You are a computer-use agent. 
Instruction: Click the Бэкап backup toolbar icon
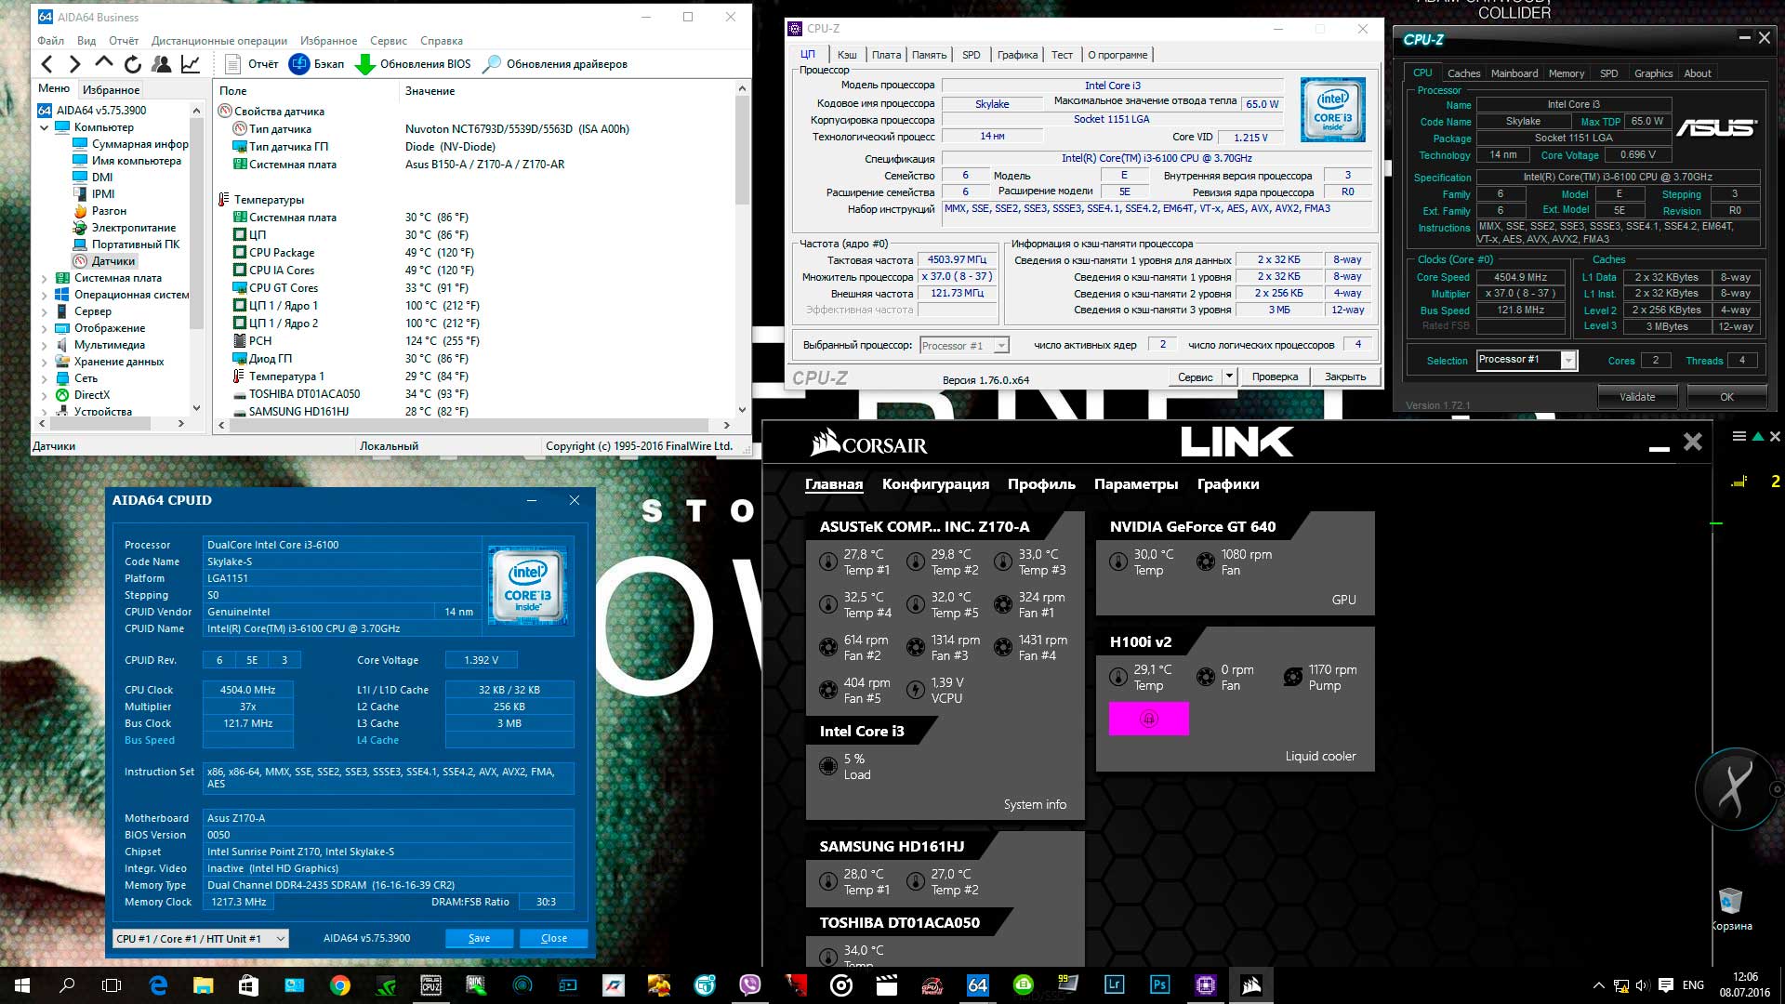click(299, 64)
